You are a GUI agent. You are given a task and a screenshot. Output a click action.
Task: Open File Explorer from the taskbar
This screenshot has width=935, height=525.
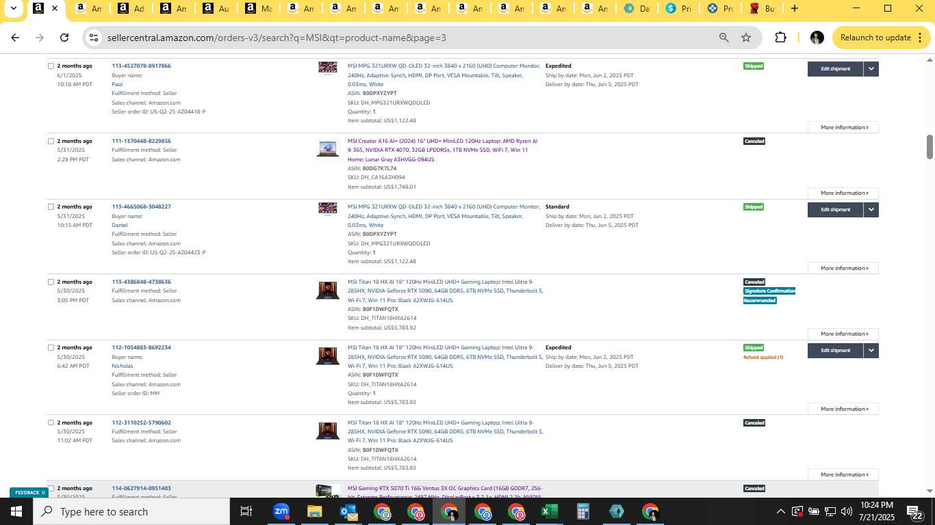click(x=314, y=511)
